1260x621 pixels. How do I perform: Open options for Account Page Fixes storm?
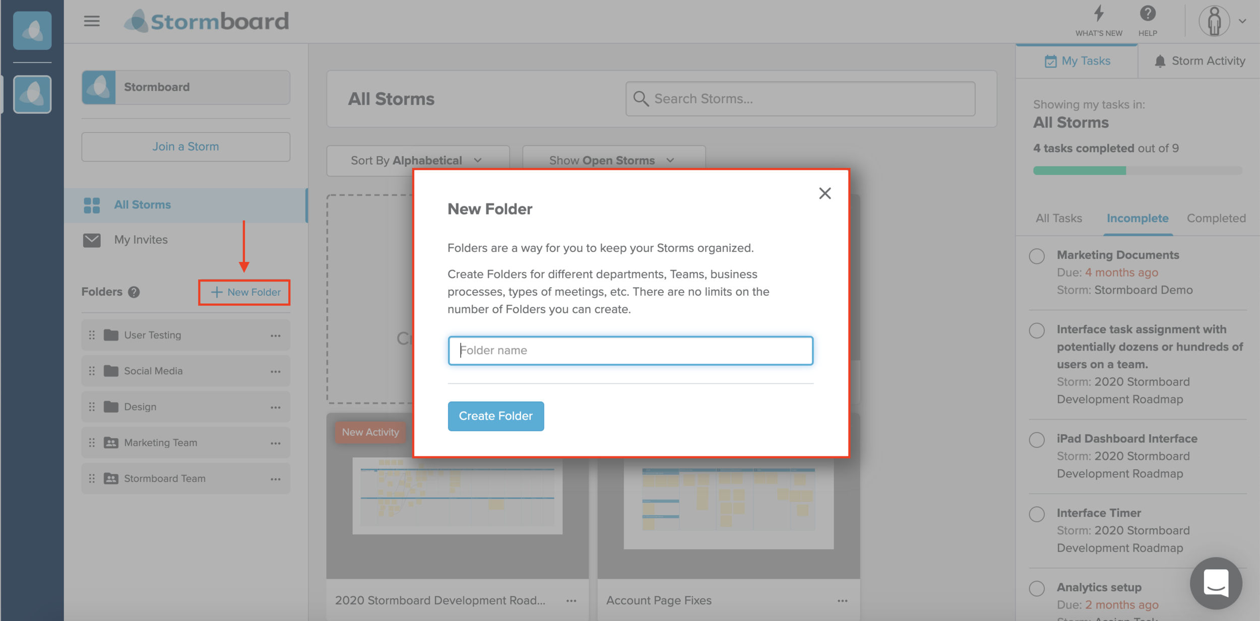pos(842,601)
